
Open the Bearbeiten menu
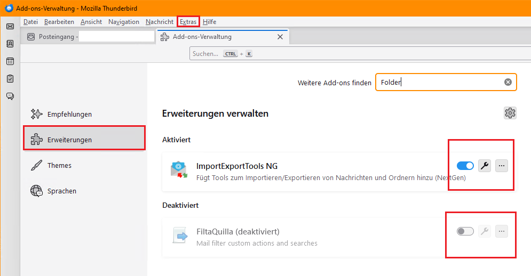59,22
